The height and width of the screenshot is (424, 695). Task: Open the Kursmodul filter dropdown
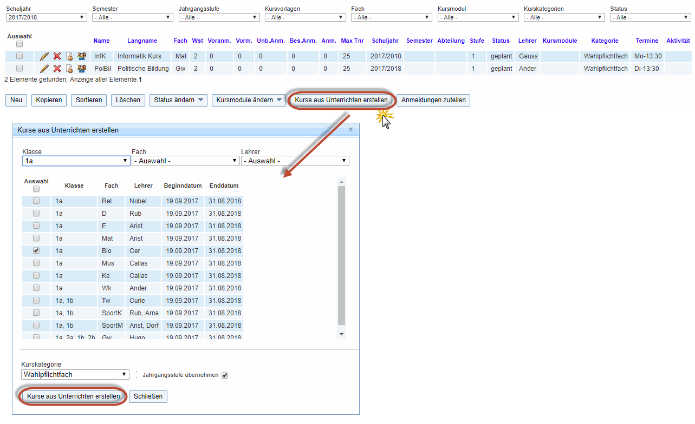[x=478, y=17]
